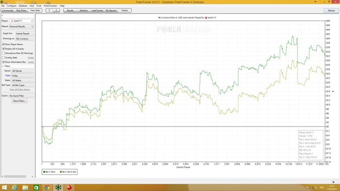Screen dimensions: 340x191
Task: Click the arrow marker beside the $16 axis label
Action: click(333, 92)
